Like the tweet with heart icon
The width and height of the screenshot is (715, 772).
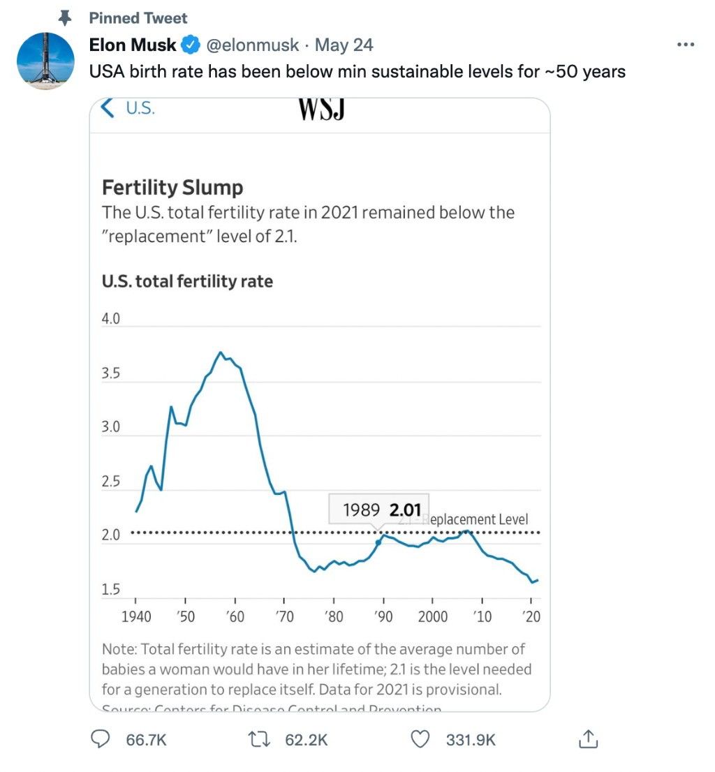[420, 739]
